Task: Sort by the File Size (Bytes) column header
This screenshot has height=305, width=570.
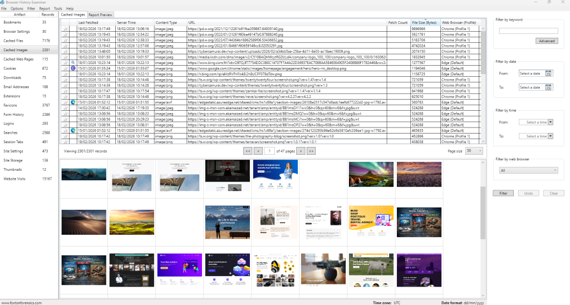Action: click(x=424, y=22)
